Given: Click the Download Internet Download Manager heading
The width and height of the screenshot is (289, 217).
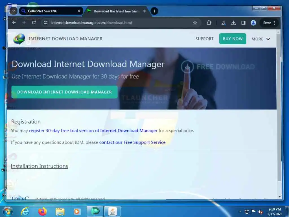Looking at the screenshot, I should [88, 64].
